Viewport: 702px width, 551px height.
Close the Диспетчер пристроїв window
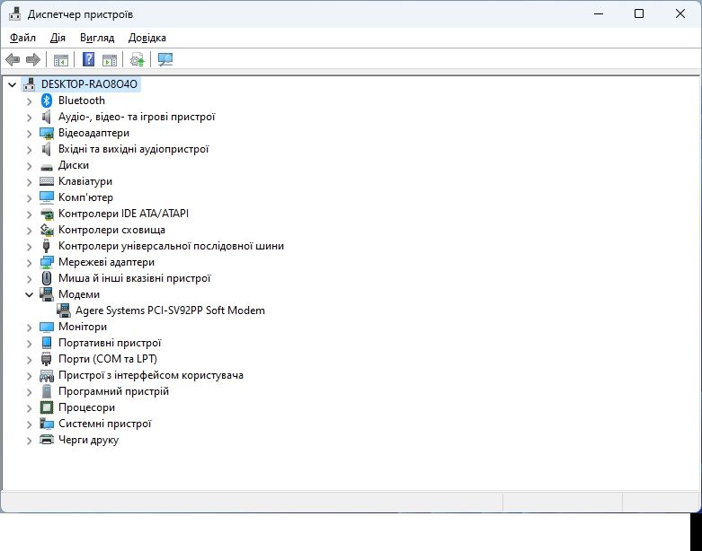click(680, 13)
